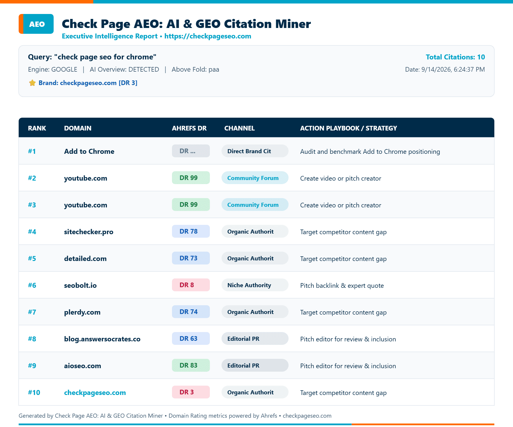Click sitechecker.pro domain cell
This screenshot has height=427, width=513.
pyautogui.click(x=89, y=232)
